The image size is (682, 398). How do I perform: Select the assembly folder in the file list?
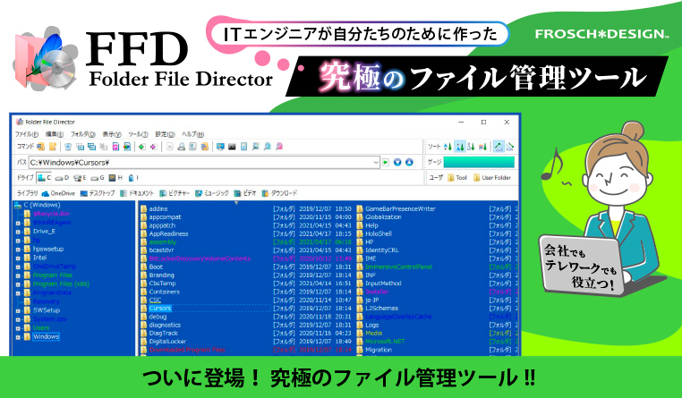(162, 242)
